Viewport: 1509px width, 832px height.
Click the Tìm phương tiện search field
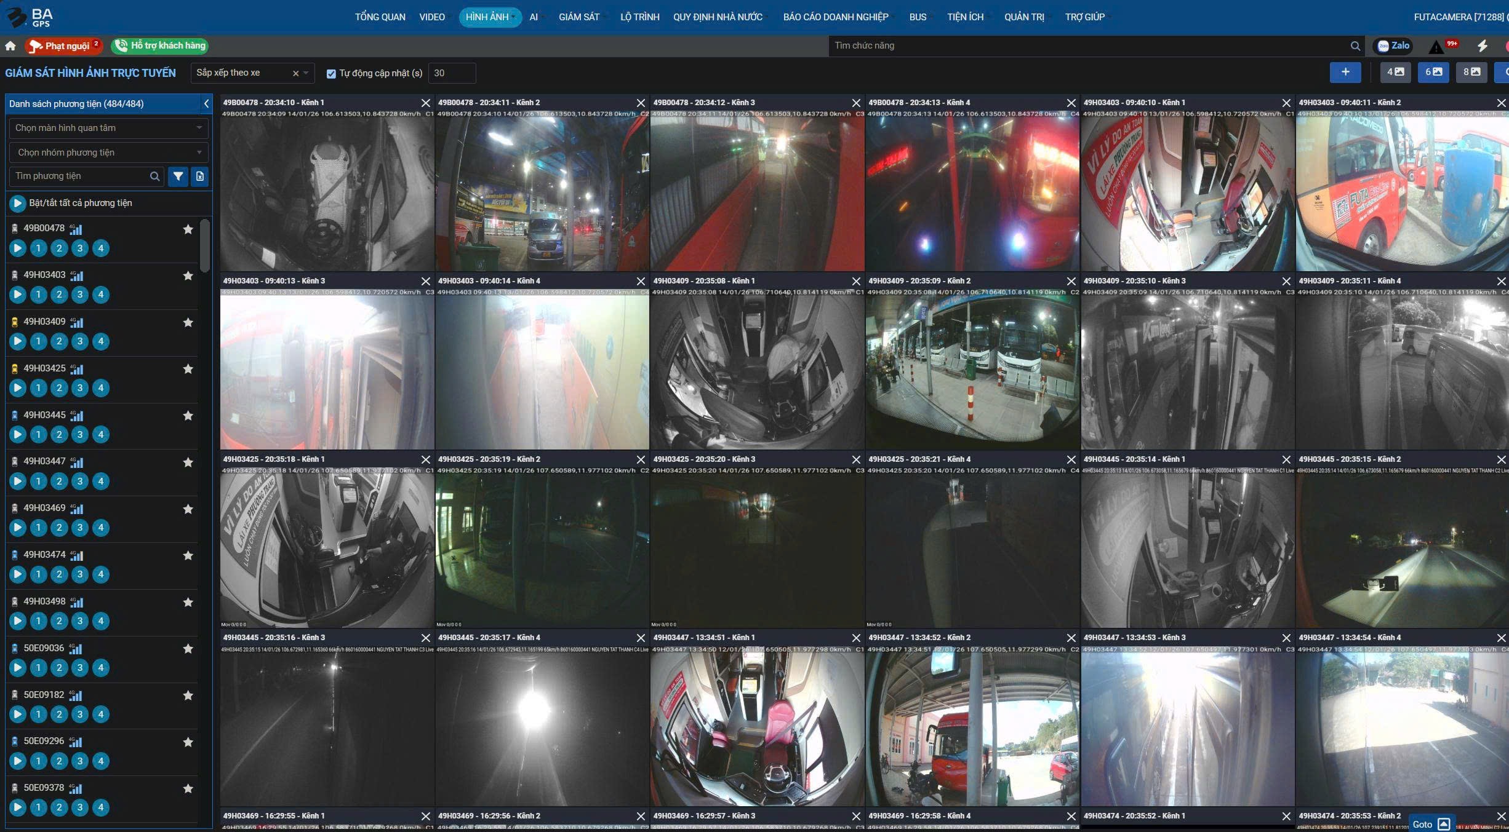click(x=80, y=176)
